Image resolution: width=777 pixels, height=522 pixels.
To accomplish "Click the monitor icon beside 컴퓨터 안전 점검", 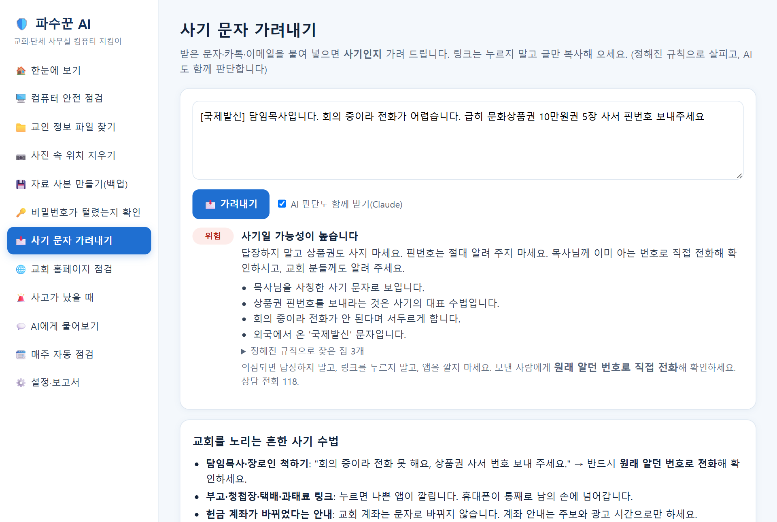I will 21,99.
